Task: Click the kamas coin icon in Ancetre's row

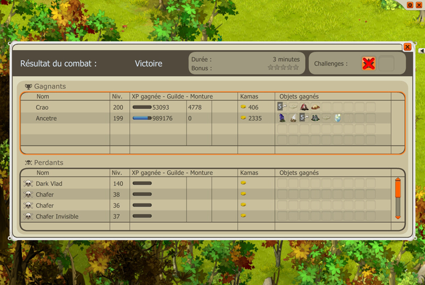Action: click(x=243, y=118)
